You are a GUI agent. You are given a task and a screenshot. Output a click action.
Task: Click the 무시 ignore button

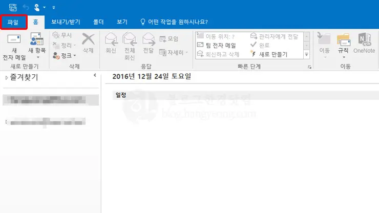click(62, 35)
